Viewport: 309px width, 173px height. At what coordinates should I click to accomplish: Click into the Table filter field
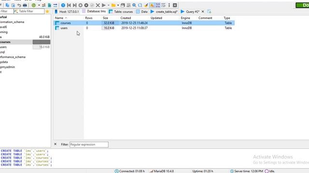pos(29,12)
